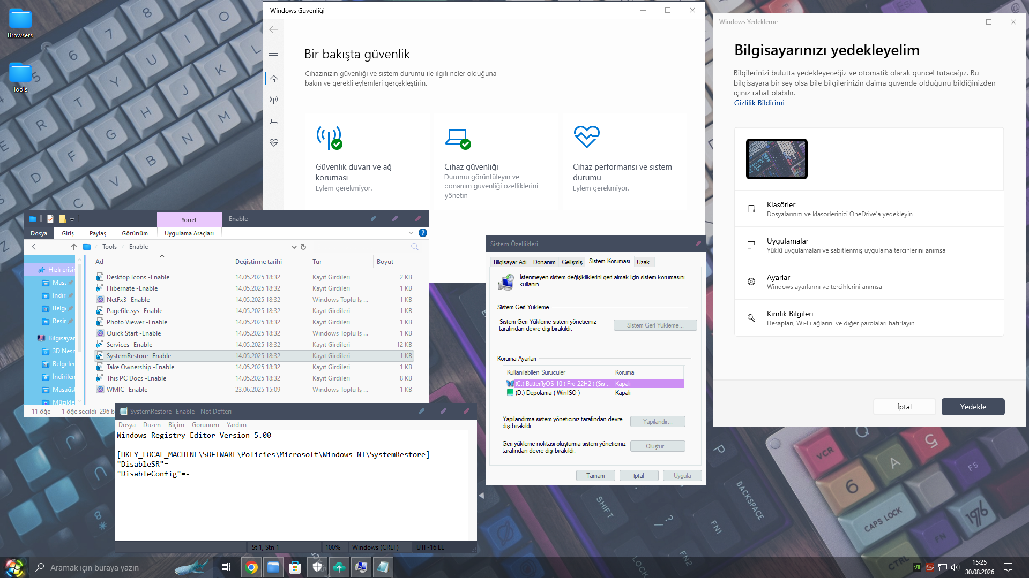The image size is (1029, 578).
Task: Open the hamburger menu in Windows Güvenliği
Action: (273, 53)
